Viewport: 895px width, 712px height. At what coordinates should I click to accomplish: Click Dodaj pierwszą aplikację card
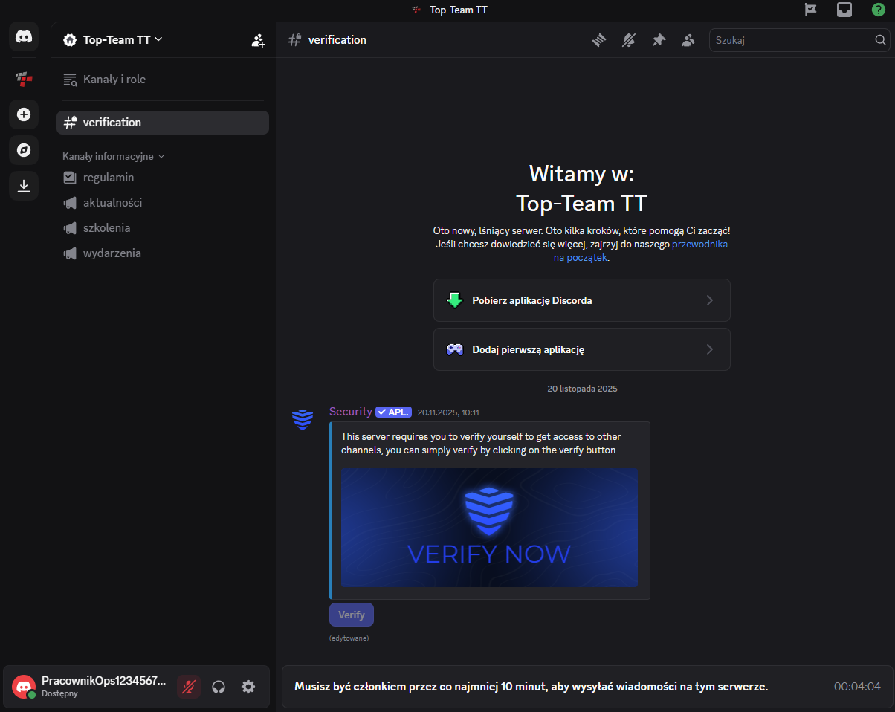click(x=582, y=349)
